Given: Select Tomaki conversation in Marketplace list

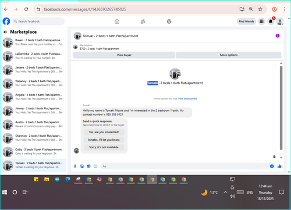Looking at the screenshot, I should pos(34,165).
